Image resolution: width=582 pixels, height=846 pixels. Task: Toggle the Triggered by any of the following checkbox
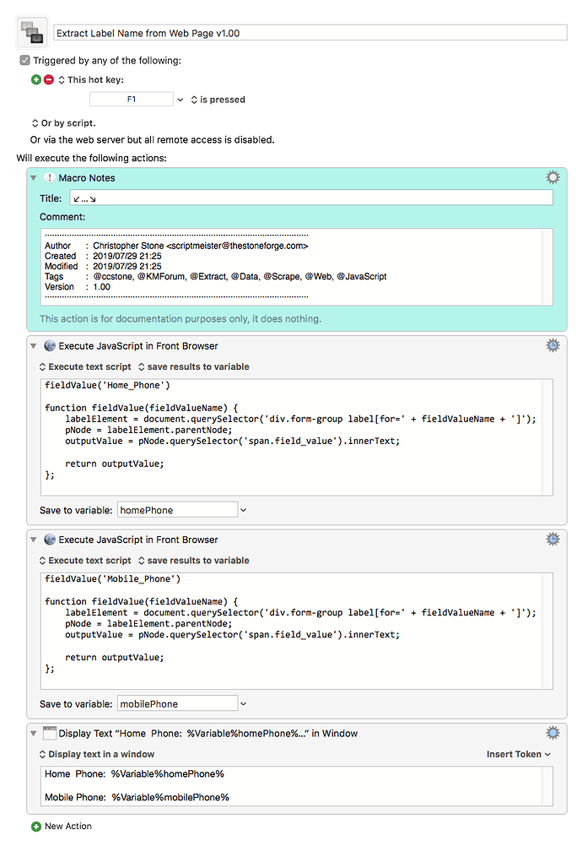click(x=24, y=61)
